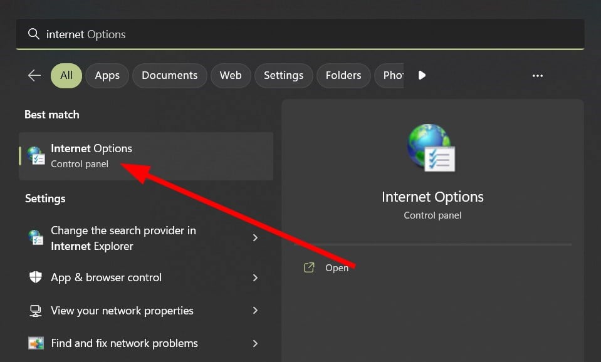Select the All filter tab
The image size is (601, 362).
(66, 75)
